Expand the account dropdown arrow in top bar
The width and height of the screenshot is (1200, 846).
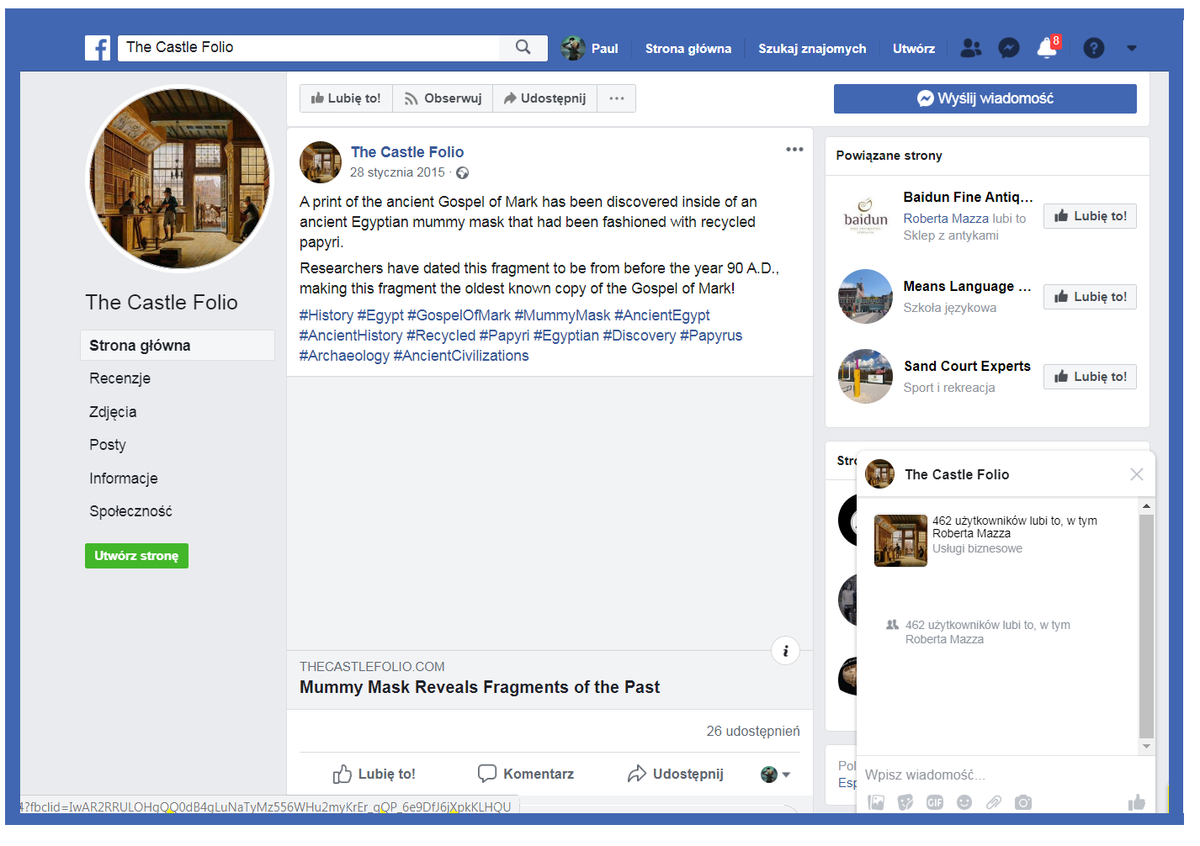tap(1132, 48)
